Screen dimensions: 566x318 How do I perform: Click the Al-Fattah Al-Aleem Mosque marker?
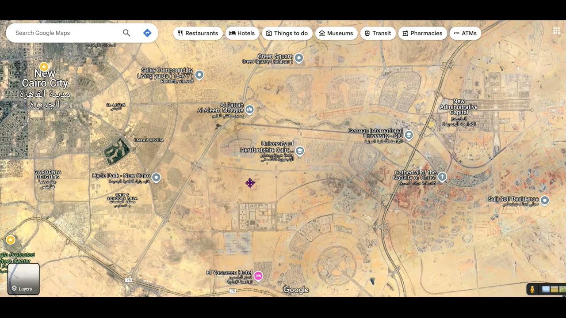click(249, 110)
